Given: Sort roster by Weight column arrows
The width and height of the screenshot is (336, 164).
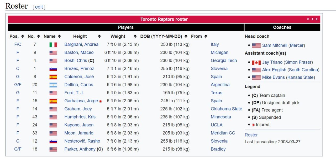Looking at the screenshot, I should pyautogui.click(x=135, y=36).
